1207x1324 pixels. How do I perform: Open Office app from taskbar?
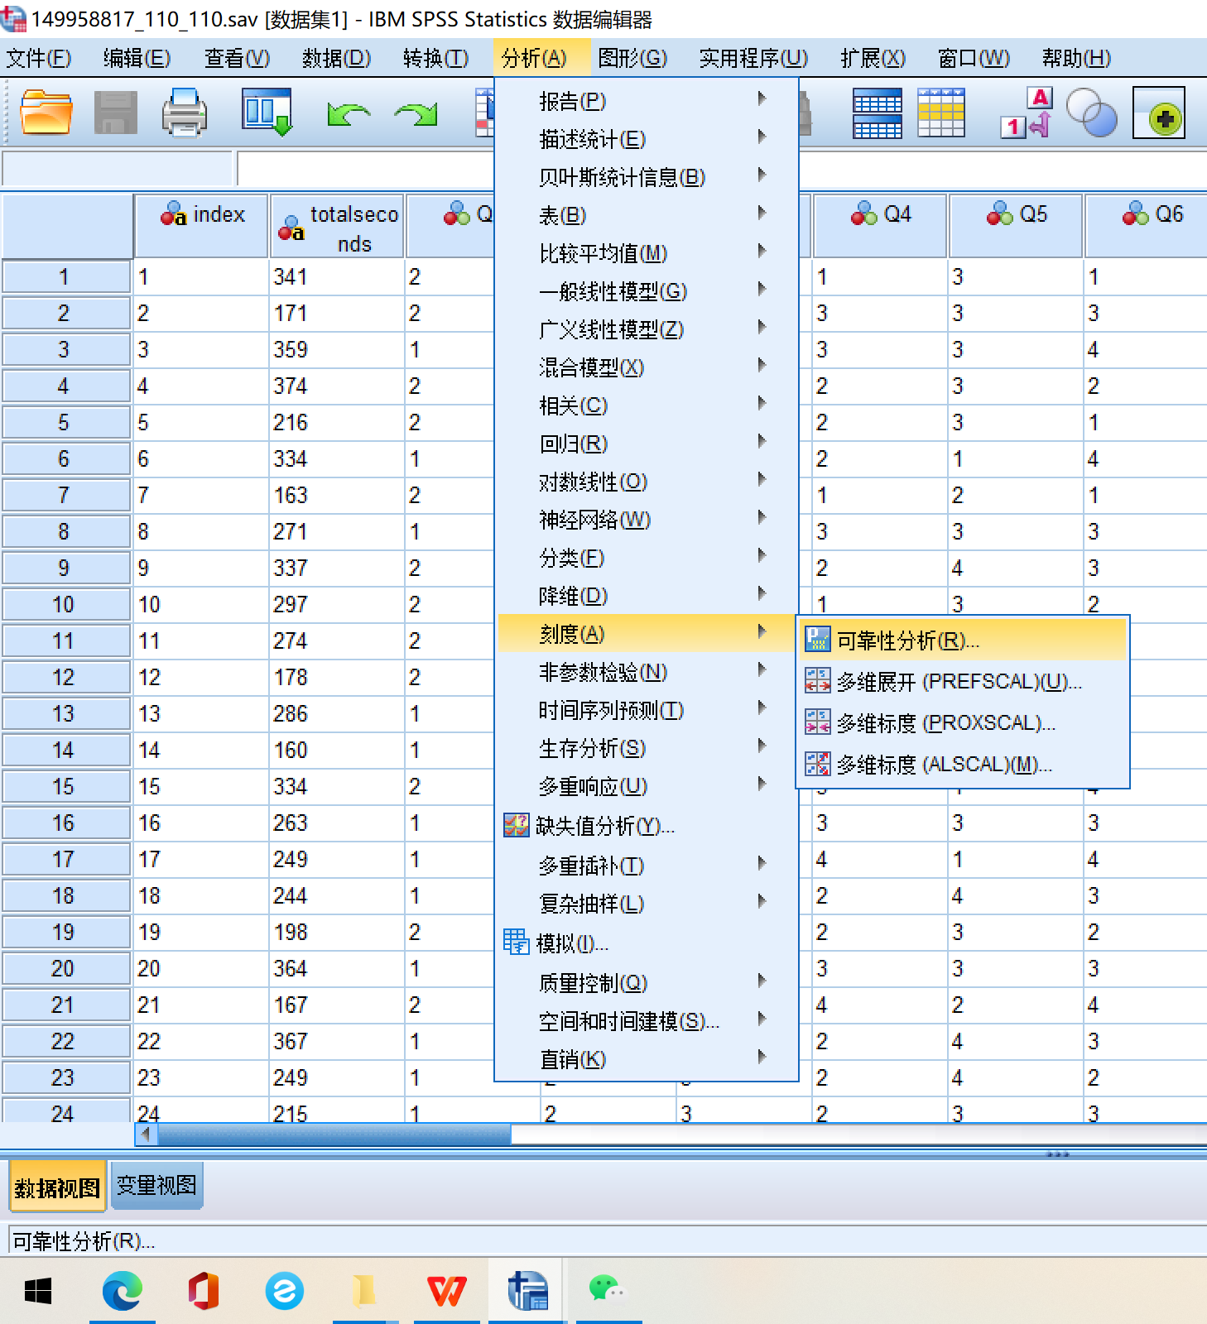click(203, 1291)
